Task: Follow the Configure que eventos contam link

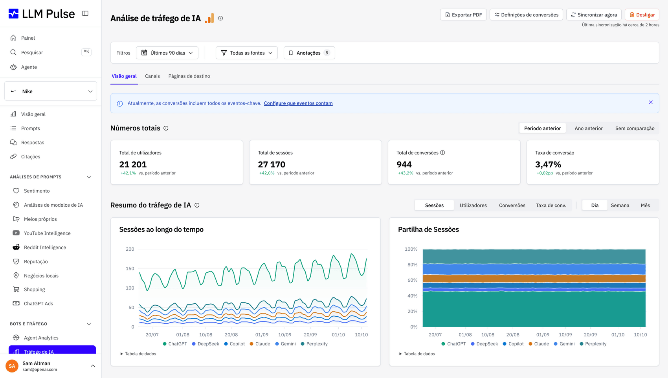Action: (298, 103)
